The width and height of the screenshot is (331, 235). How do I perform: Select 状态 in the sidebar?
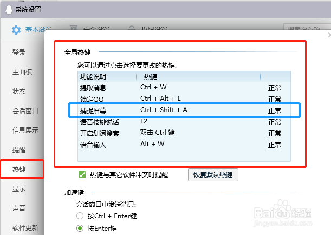(19, 92)
